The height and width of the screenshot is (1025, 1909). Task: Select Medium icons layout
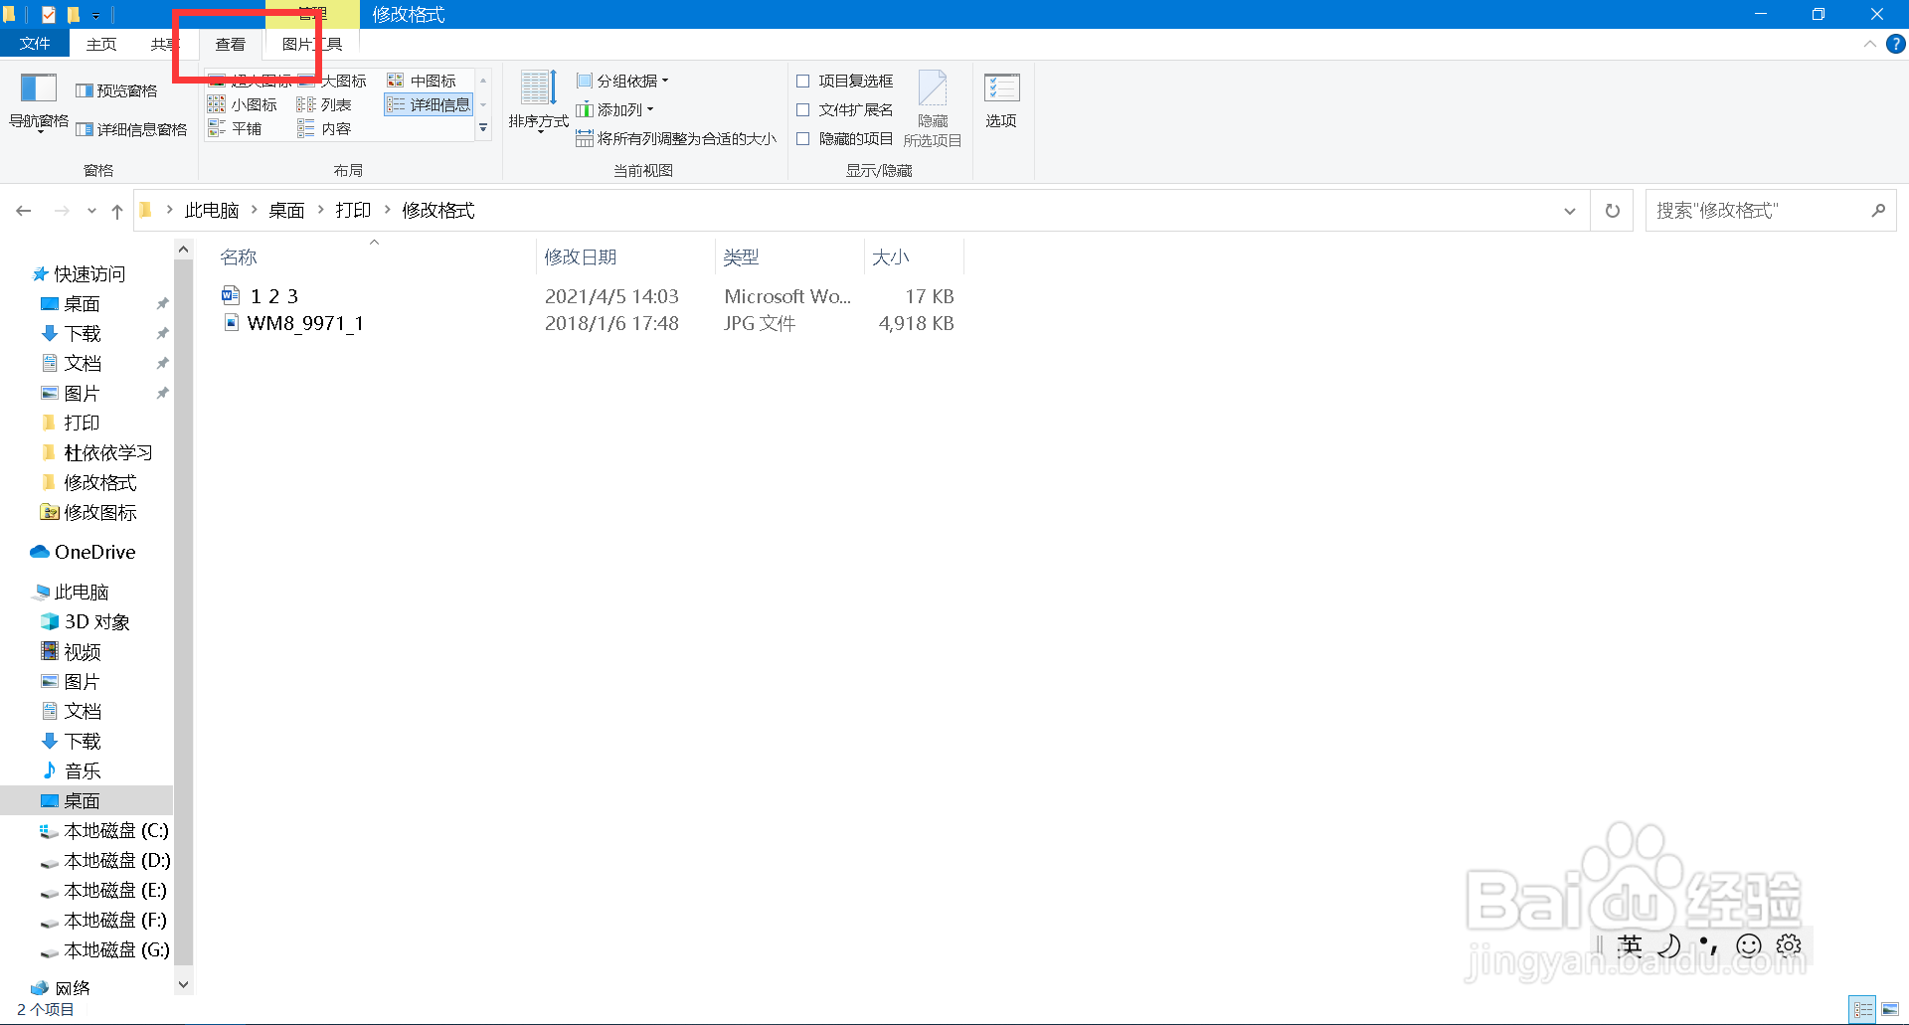coord(423,81)
